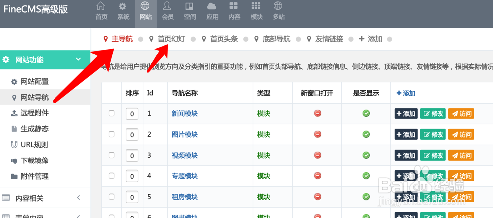Screen dimensions: 493x218
Task: Click the FineCMS高级版 logo text
Action: click(x=36, y=9)
